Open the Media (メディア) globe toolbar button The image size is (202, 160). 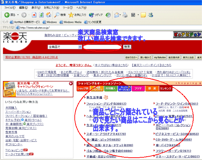point(96,15)
